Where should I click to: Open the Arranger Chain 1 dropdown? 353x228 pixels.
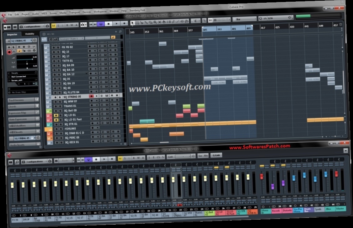(x=71, y=39)
